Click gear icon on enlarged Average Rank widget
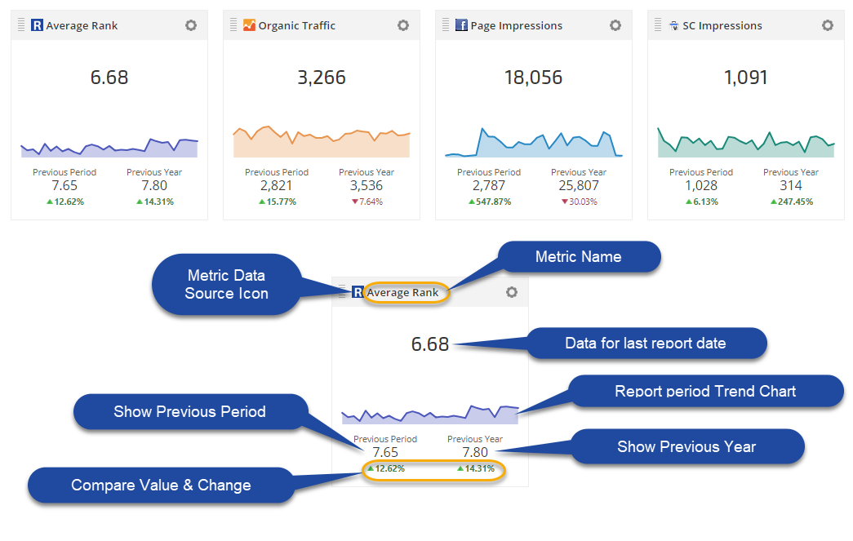This screenshot has height=541, width=853. click(512, 292)
